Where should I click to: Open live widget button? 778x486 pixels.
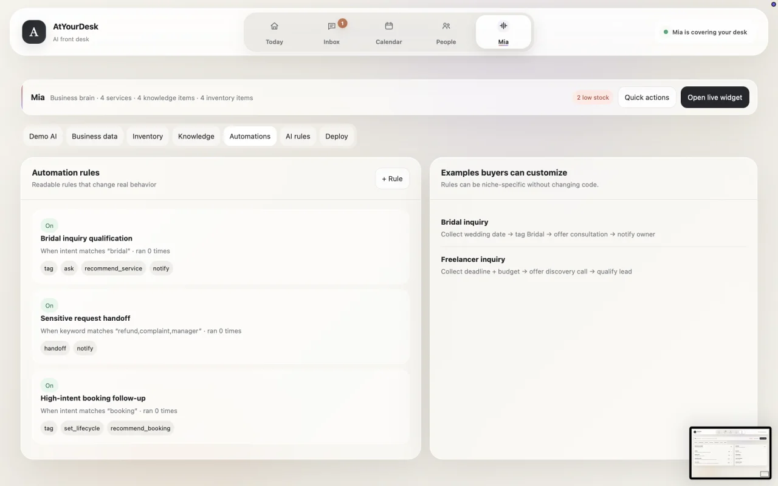point(715,97)
